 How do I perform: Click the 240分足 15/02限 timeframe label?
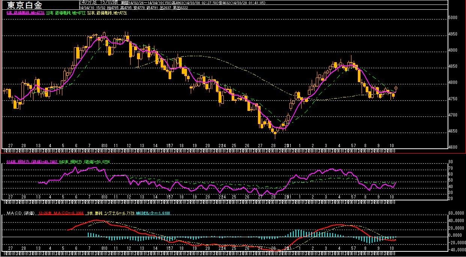tap(99, 2)
